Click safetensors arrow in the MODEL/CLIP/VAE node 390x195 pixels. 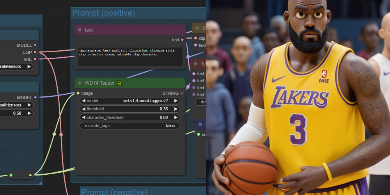tap(29, 66)
